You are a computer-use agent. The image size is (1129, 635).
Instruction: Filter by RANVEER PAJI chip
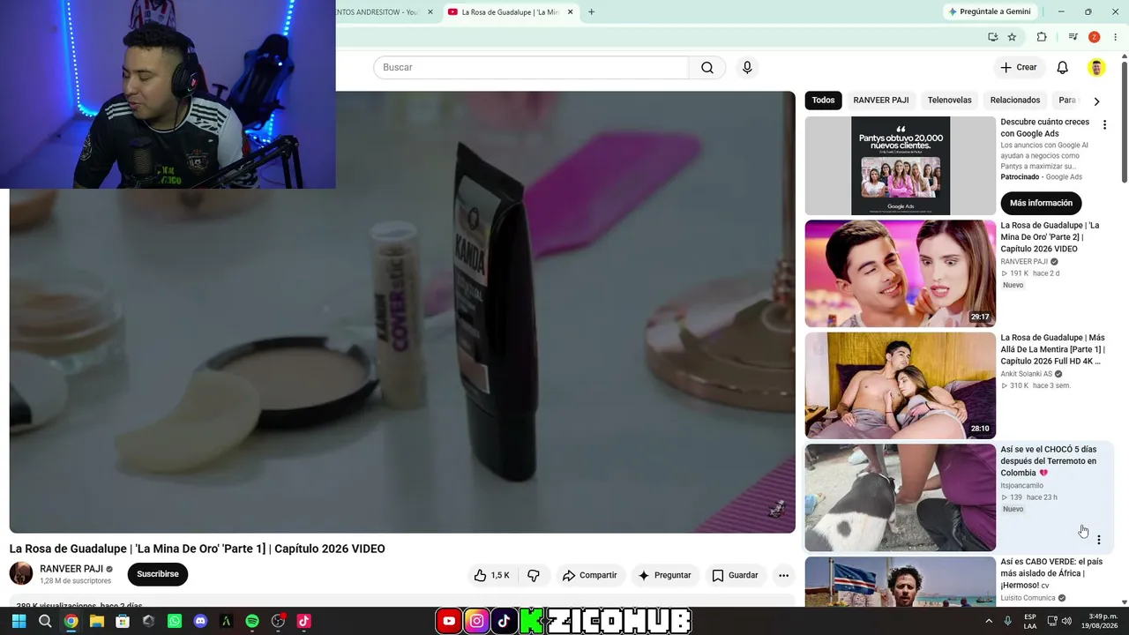point(880,101)
